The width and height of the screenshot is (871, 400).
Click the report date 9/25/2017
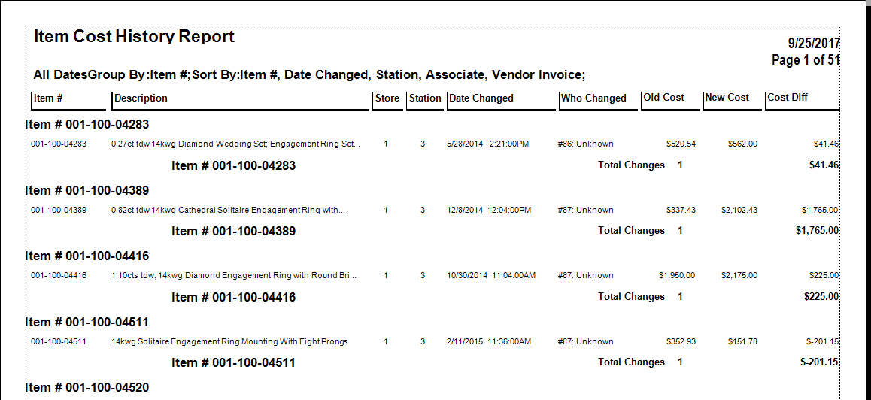pyautogui.click(x=813, y=44)
